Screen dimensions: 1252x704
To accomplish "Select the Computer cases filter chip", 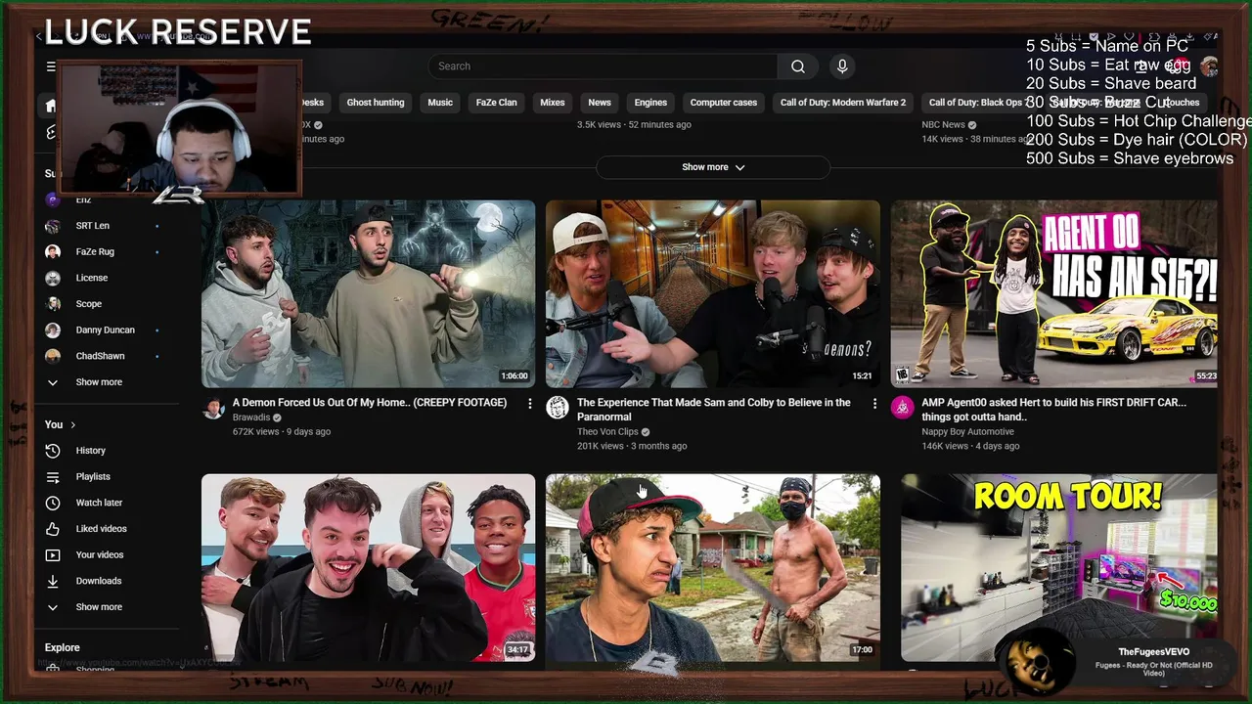I will (724, 103).
